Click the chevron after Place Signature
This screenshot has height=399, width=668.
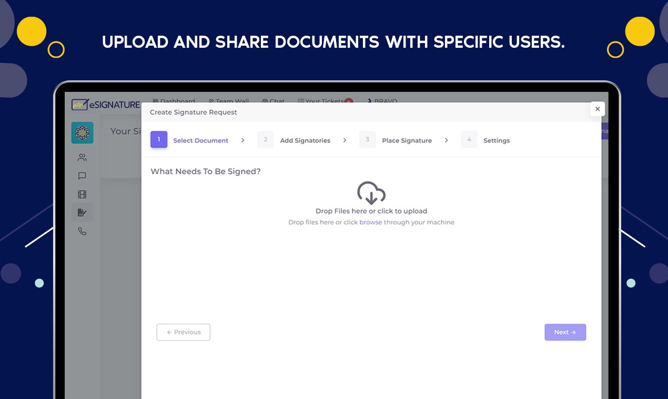tap(447, 140)
